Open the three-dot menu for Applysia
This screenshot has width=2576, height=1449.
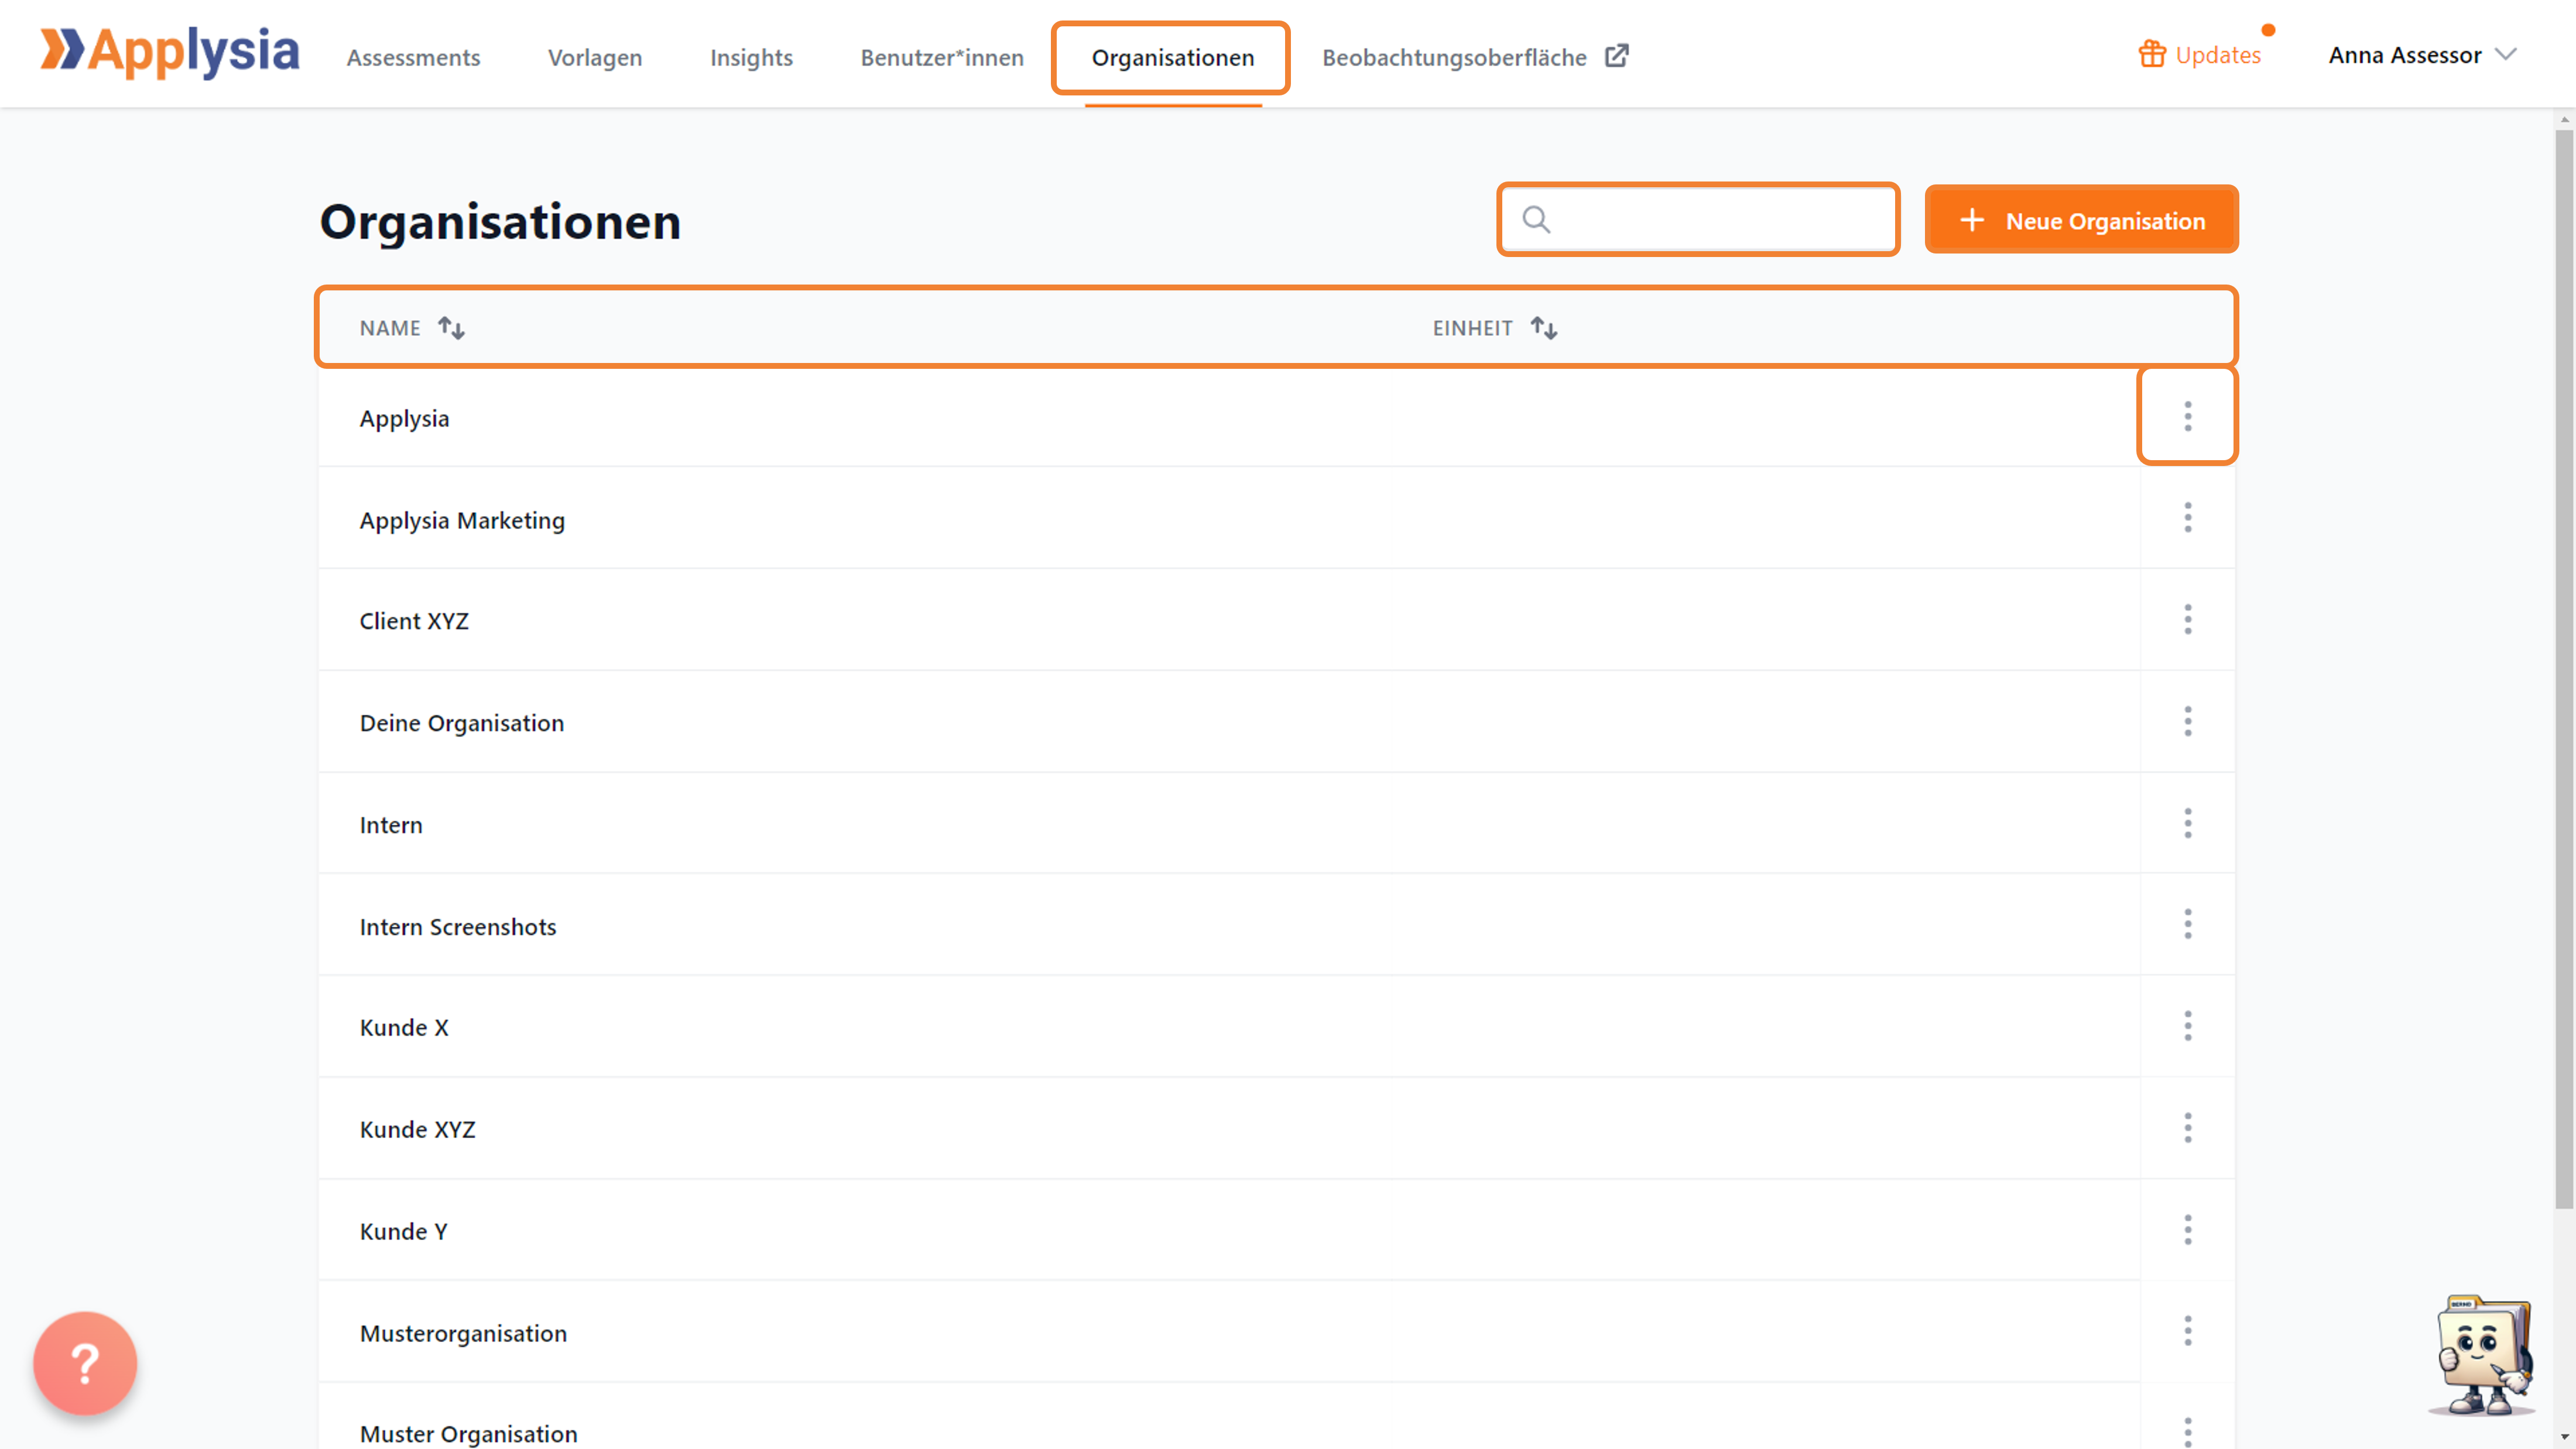2187,416
